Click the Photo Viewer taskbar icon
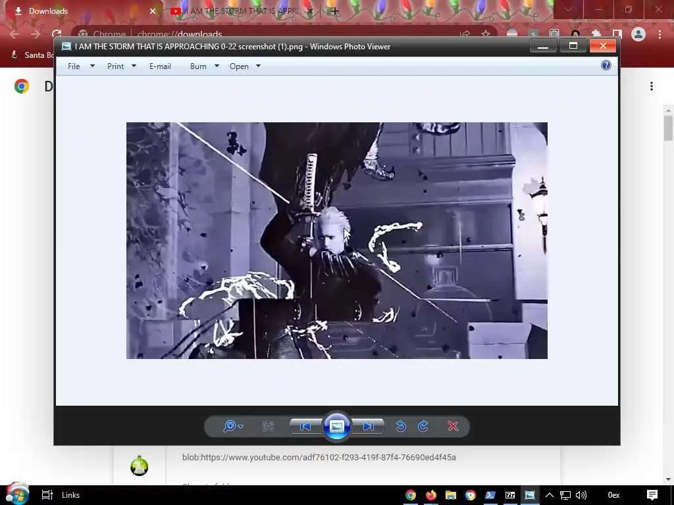Screen dimensions: 674x505 pyautogui.click(x=530, y=495)
